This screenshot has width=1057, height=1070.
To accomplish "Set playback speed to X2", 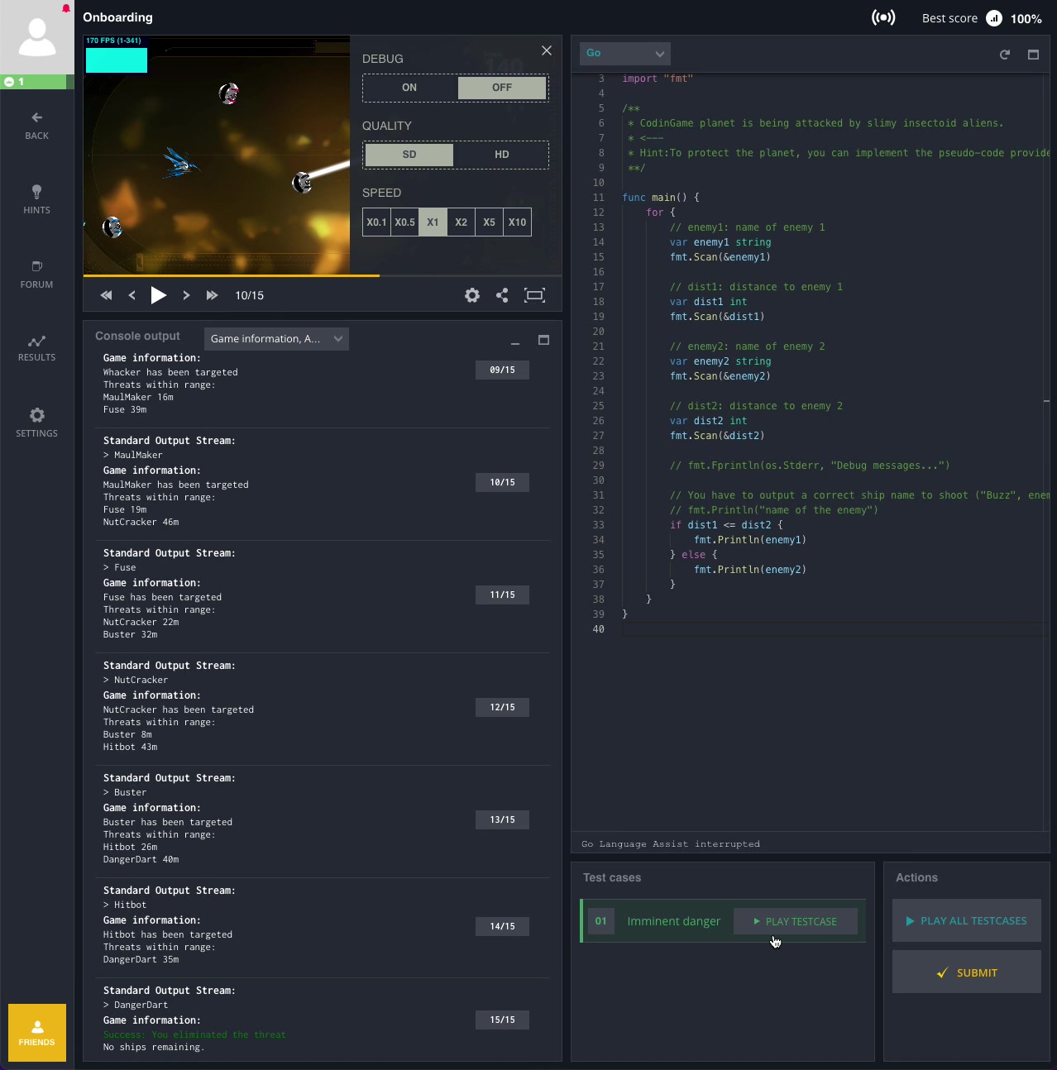I will pyautogui.click(x=461, y=222).
